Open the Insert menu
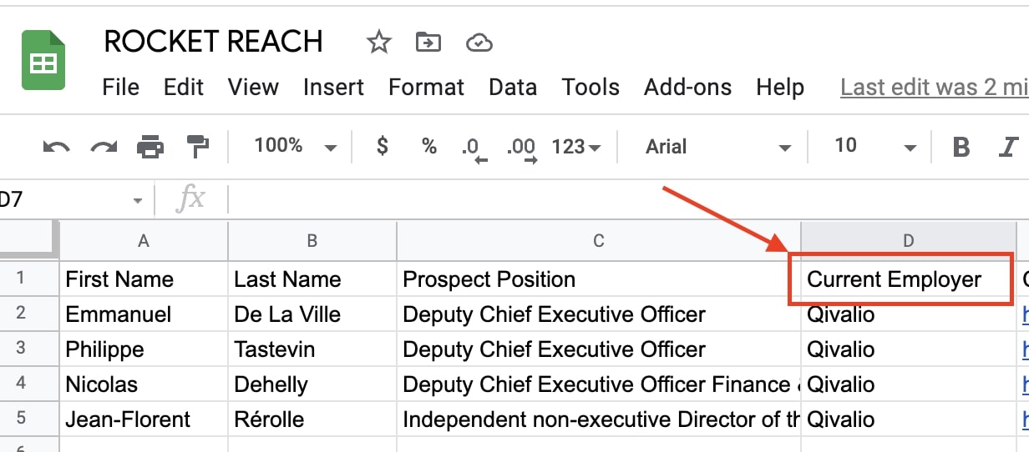This screenshot has height=452, width=1029. [x=333, y=88]
